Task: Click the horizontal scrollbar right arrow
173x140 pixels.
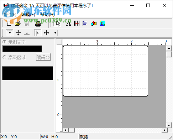Action: 164,130
